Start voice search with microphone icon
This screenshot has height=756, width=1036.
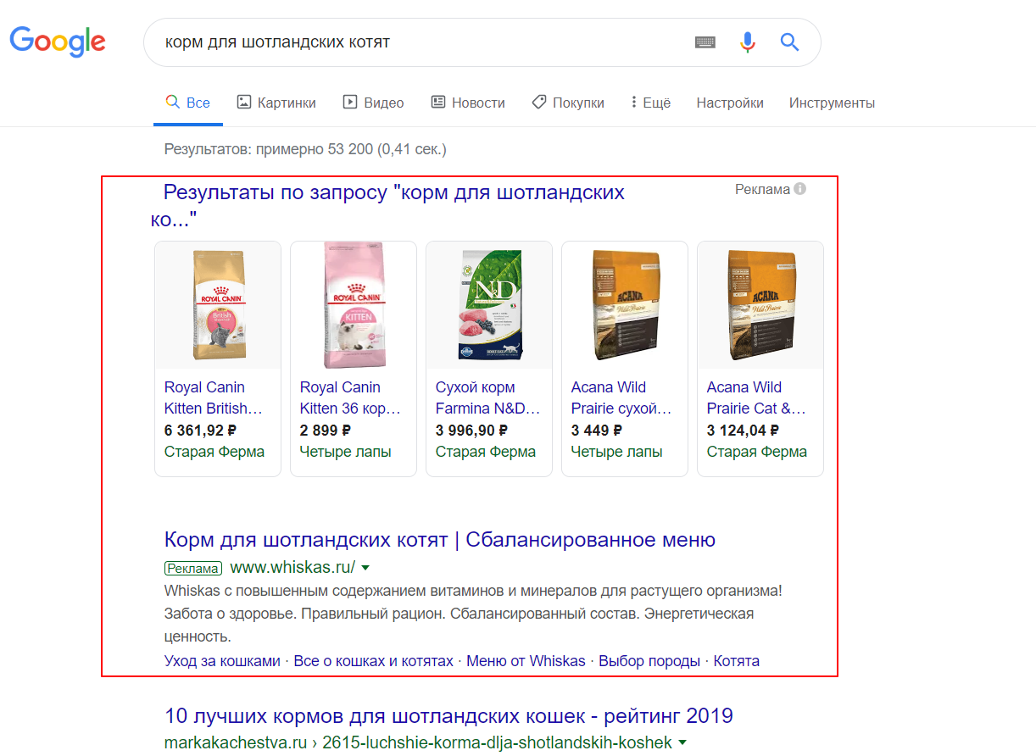[747, 42]
